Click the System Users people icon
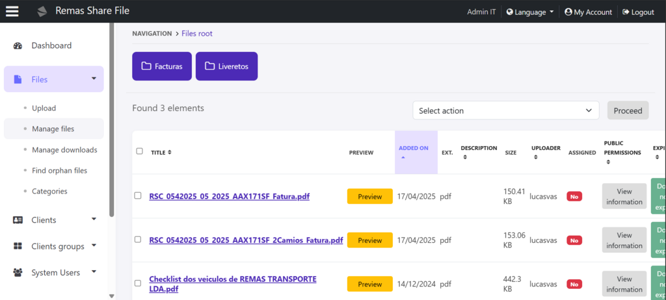 (18, 273)
